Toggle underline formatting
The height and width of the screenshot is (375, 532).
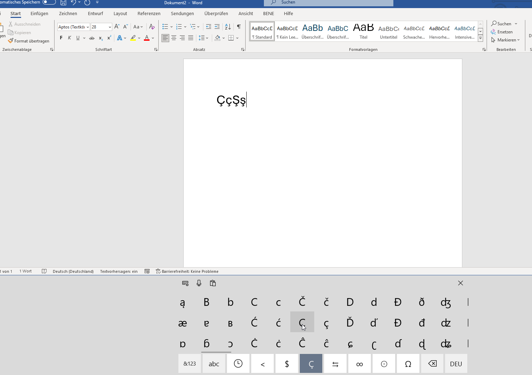78,38
